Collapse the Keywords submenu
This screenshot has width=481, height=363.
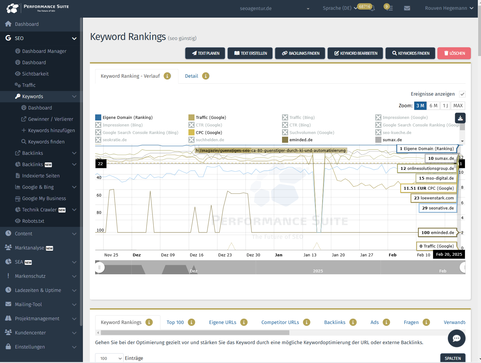tap(74, 97)
